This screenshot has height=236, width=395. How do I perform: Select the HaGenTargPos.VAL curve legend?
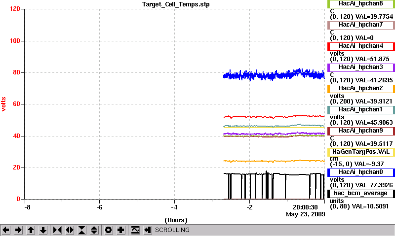point(361,152)
